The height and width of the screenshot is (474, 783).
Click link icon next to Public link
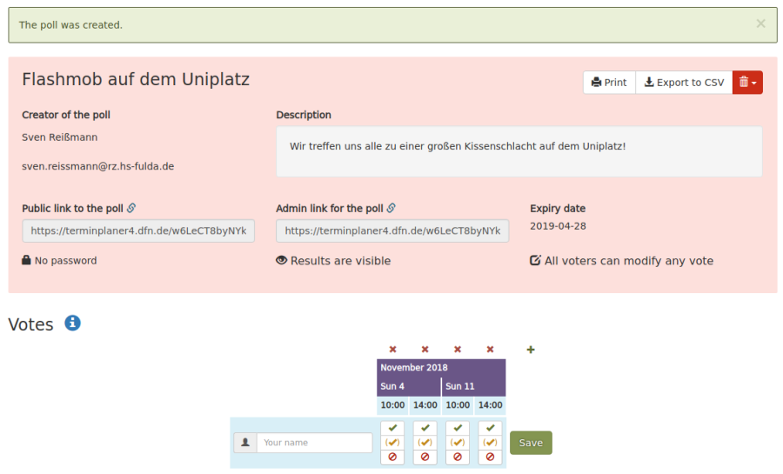pos(131,209)
